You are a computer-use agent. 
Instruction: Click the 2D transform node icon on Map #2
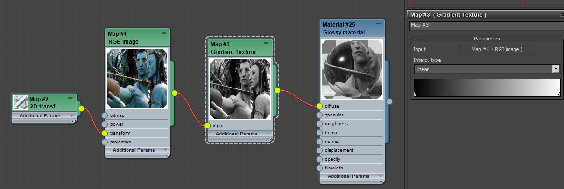point(21,102)
